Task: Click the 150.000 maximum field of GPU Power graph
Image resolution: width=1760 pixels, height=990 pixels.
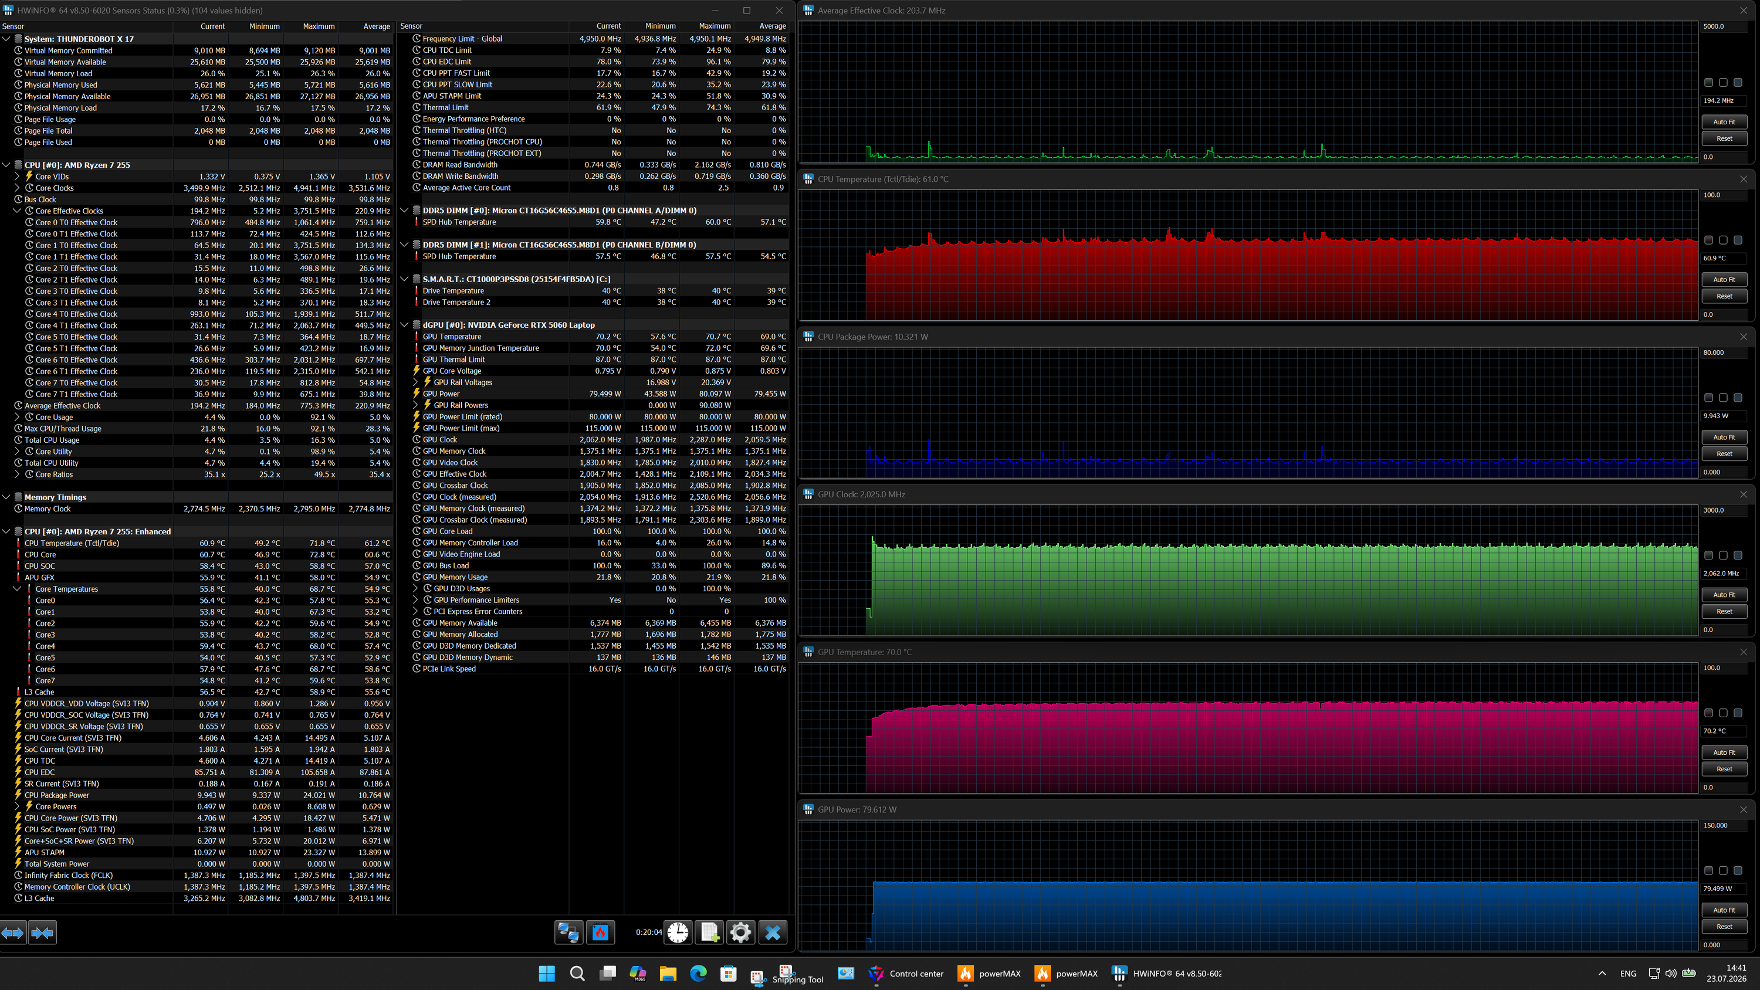Action: 1724,825
